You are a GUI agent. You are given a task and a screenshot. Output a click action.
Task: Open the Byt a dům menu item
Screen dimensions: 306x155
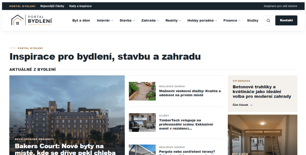[81, 21]
